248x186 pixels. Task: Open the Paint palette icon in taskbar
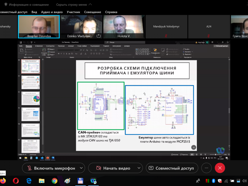[67, 180]
